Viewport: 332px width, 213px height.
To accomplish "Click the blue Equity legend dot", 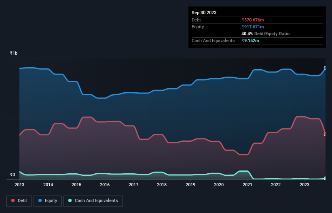I will [x=40, y=200].
